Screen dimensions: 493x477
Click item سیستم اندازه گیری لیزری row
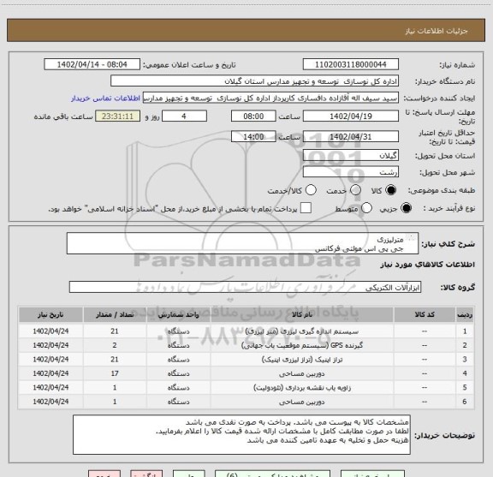click(x=246, y=331)
